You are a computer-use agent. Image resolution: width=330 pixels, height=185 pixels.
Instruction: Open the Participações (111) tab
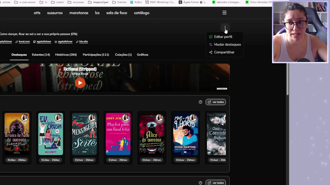(96, 55)
